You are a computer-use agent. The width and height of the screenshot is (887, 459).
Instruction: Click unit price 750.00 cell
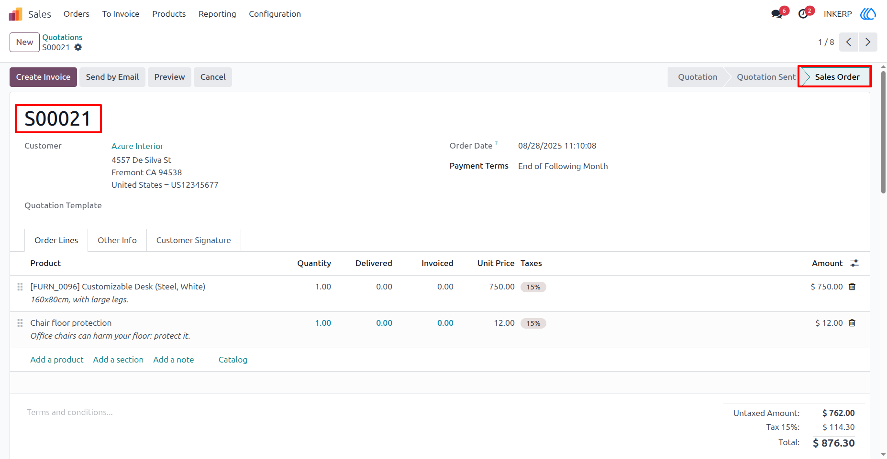[502, 287]
